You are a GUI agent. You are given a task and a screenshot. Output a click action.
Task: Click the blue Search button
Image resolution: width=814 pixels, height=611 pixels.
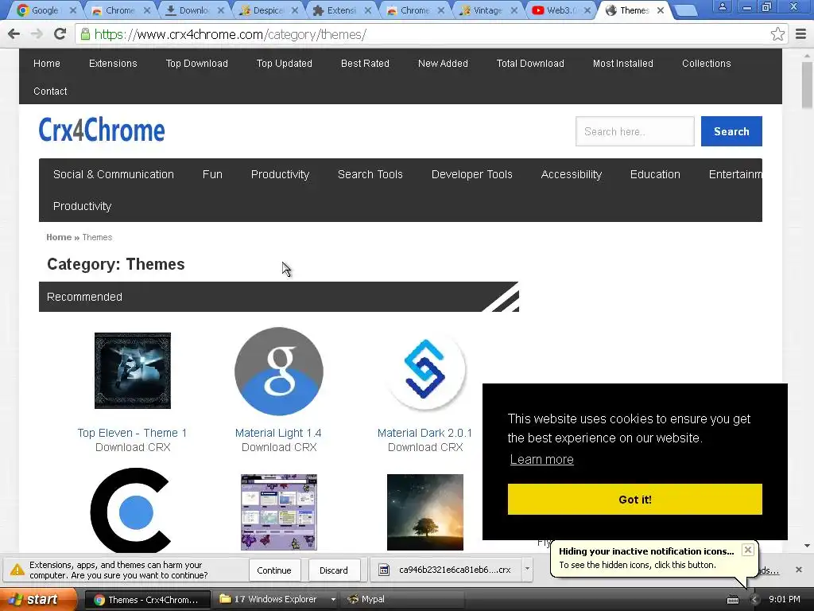[x=731, y=131]
